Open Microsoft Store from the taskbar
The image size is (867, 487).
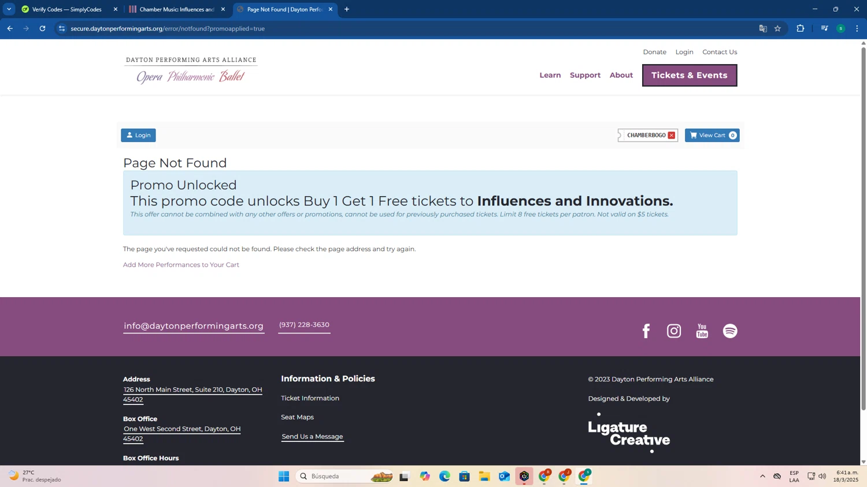[x=465, y=476]
